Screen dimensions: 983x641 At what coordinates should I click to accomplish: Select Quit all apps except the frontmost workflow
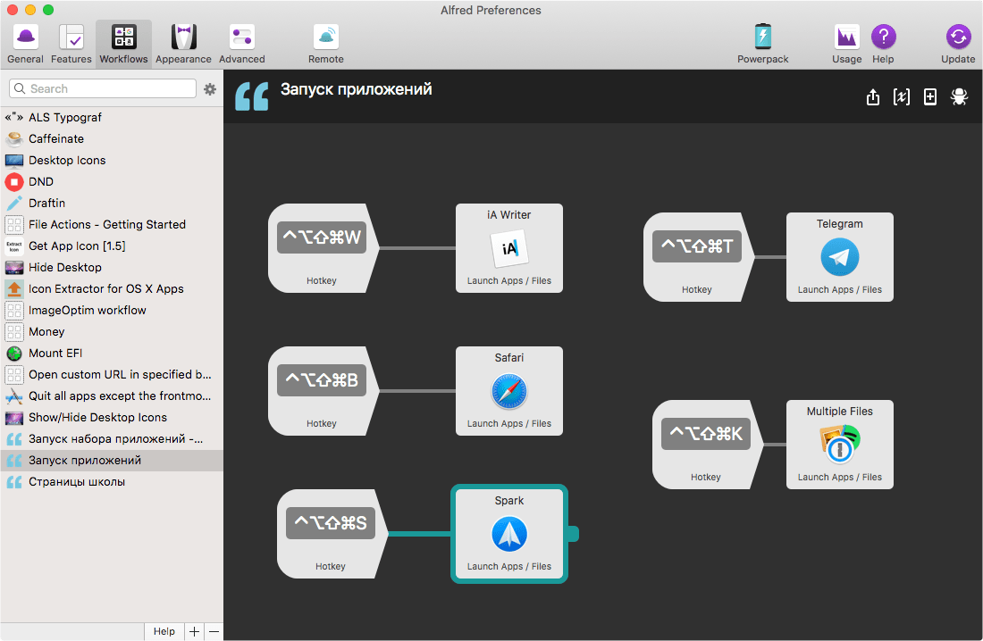click(x=112, y=396)
